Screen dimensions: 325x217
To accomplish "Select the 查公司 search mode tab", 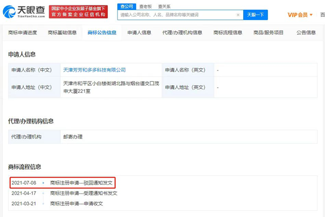I will (126, 6).
